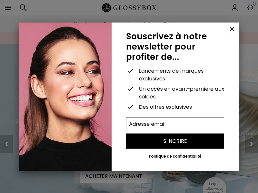
Task: Open site search via magnifier icon
Action: pyautogui.click(x=23, y=8)
